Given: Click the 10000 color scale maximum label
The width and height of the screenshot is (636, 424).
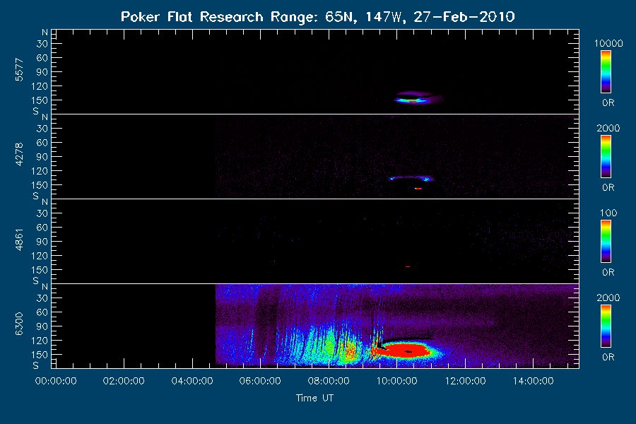Looking at the screenshot, I should click(608, 43).
